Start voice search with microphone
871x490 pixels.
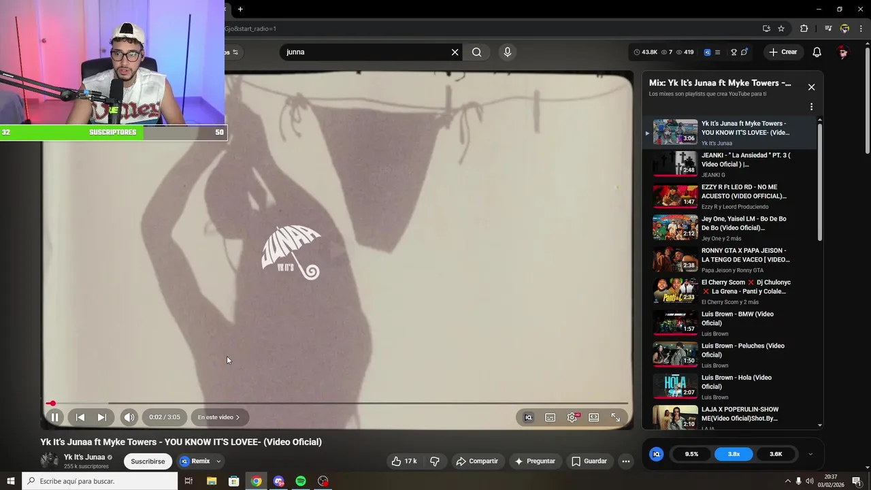click(x=507, y=52)
